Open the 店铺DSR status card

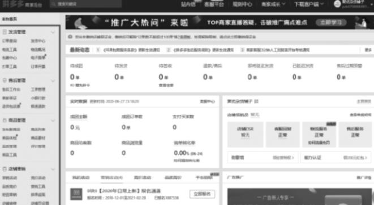tap(245, 135)
